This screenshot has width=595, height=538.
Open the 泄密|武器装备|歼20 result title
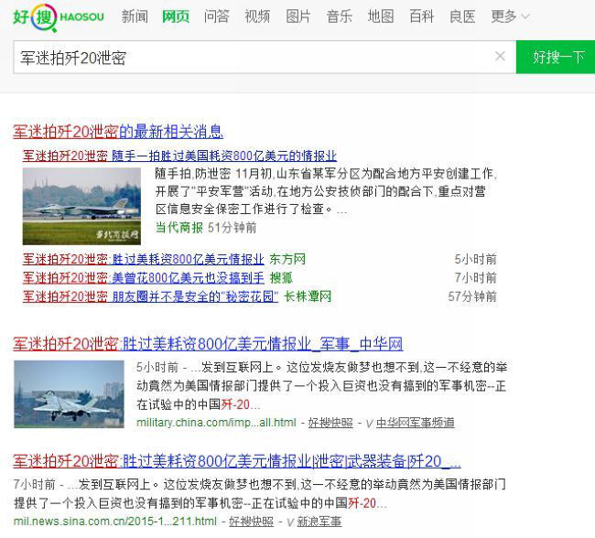click(237, 461)
